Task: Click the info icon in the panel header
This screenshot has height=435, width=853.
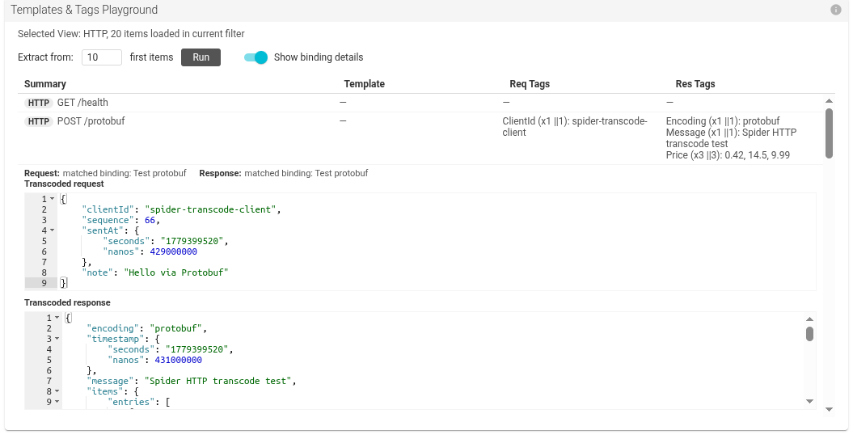Action: 835,10
